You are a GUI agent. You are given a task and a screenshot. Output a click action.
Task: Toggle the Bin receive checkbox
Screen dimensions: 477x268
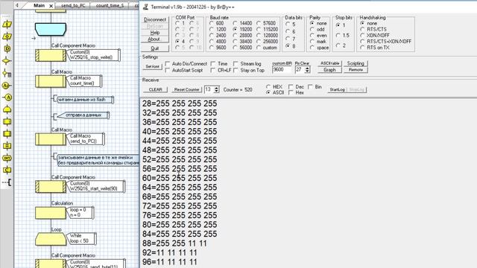[x=311, y=86]
